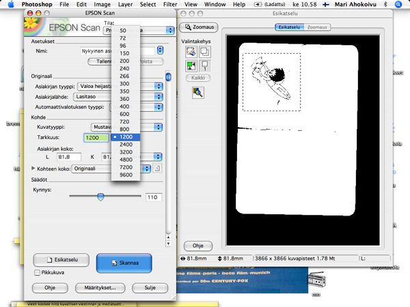Click the Määritykset... button
Viewport: 410px width, 307px height.
coord(100,288)
